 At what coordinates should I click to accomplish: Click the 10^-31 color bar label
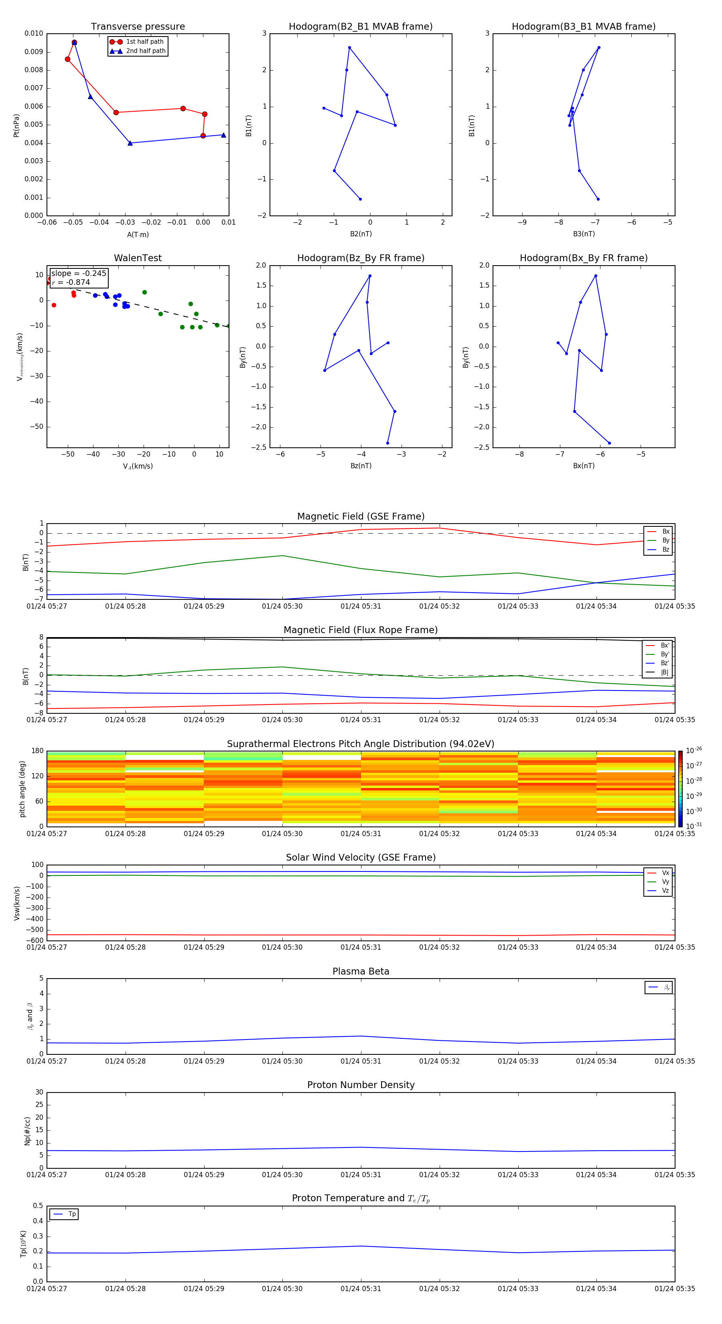[694, 826]
